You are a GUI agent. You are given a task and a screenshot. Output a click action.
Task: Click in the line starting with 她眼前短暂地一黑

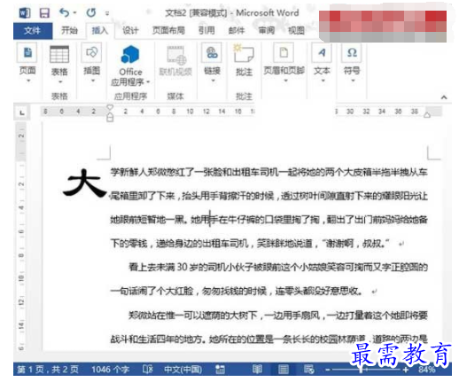click(268, 220)
